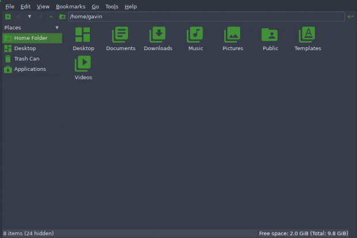Click the Applications bag icon in sidebar
Screen dimensions: 357x238
click(8, 69)
